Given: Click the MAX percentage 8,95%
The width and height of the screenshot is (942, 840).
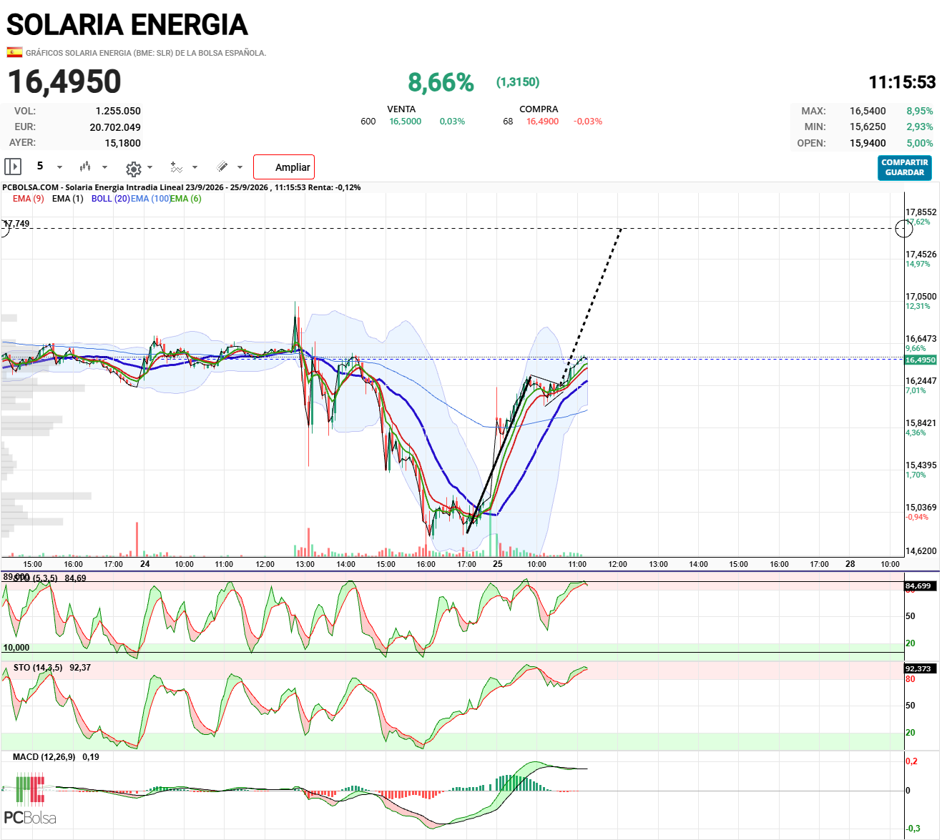Looking at the screenshot, I should [920, 111].
